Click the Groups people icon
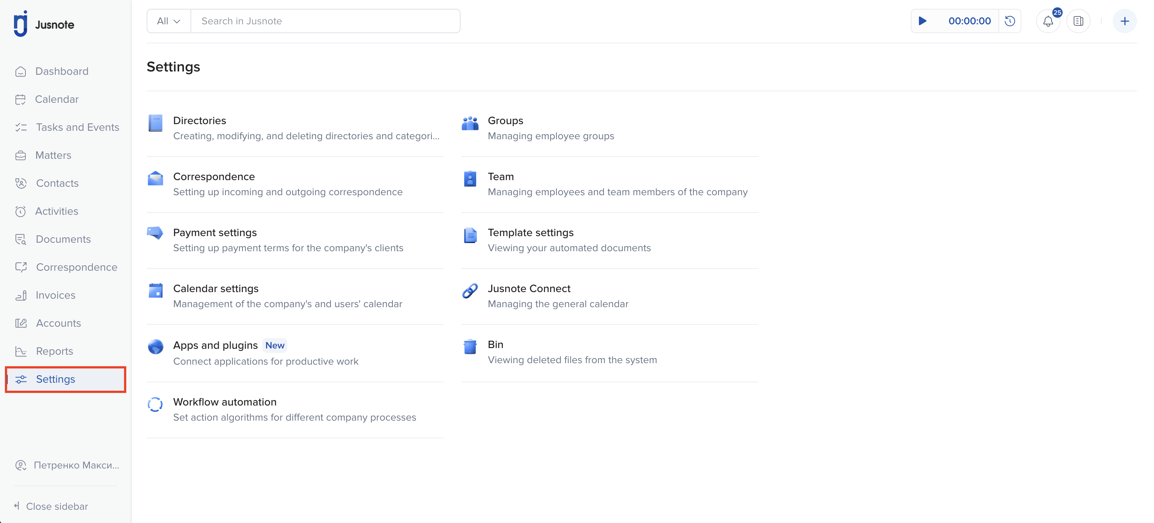This screenshot has width=1154, height=523. click(470, 123)
